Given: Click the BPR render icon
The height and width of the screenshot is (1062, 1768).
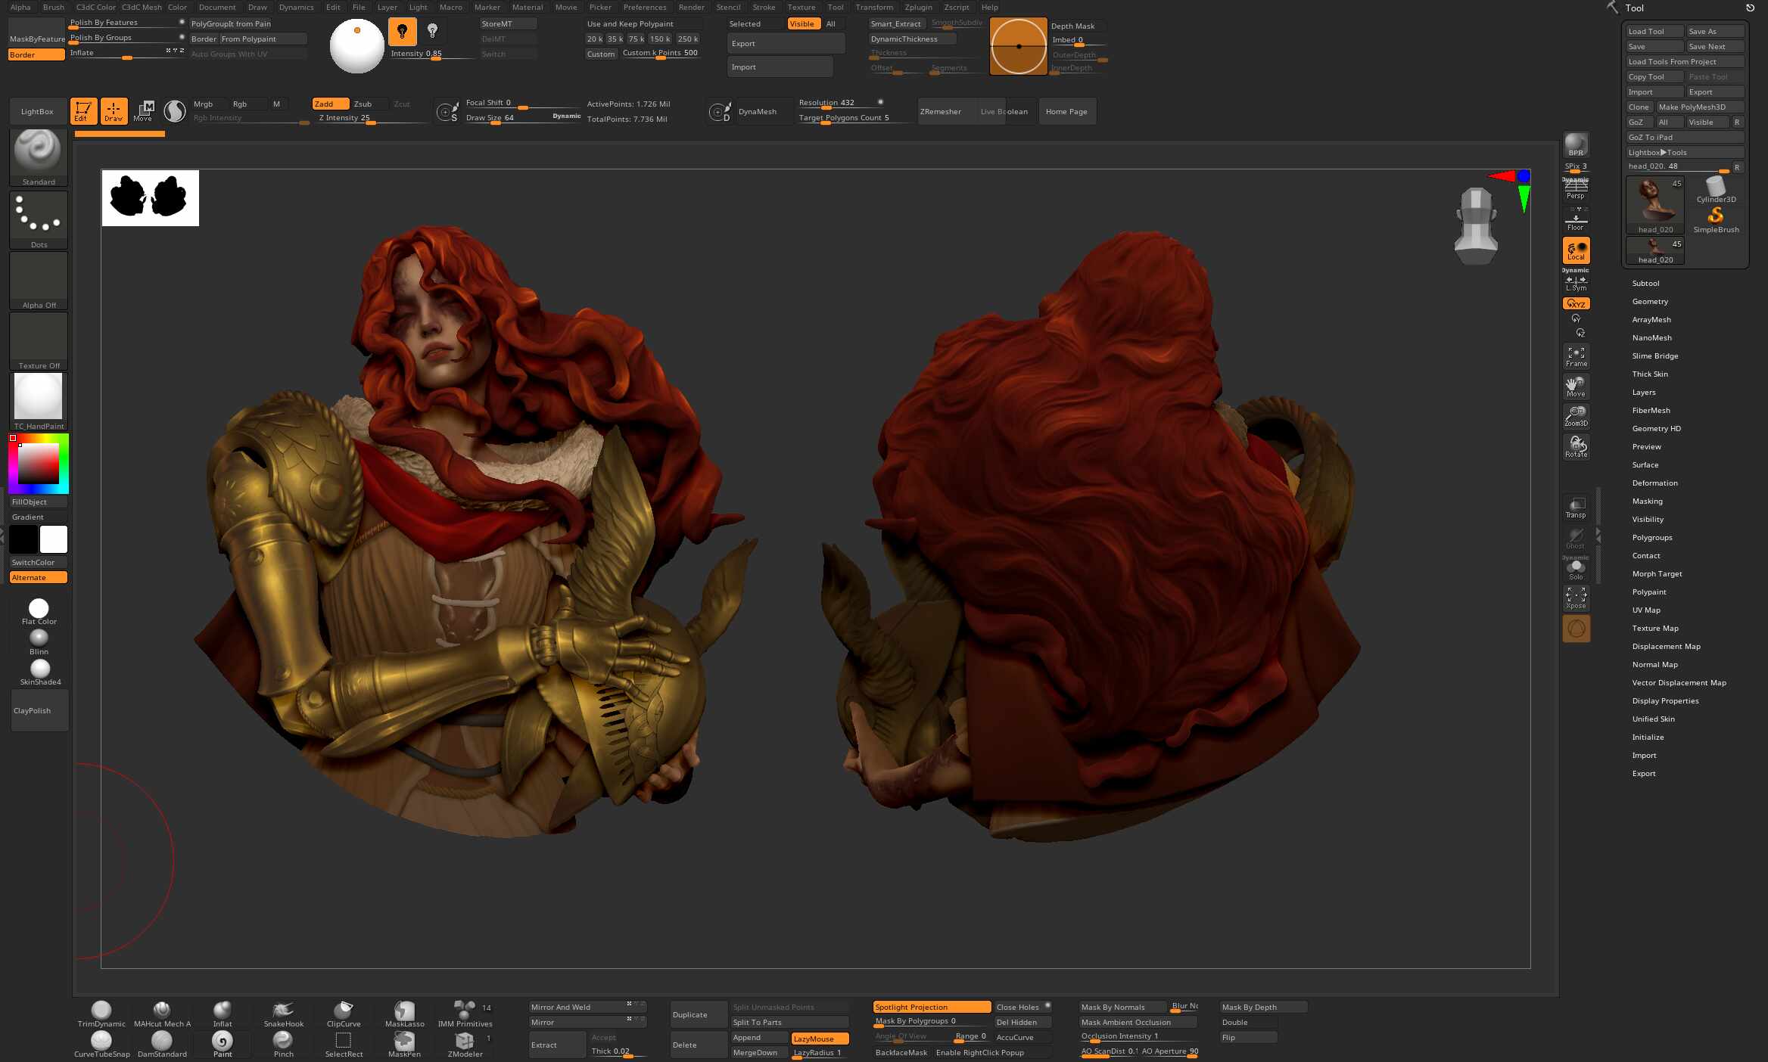Looking at the screenshot, I should point(1576,144).
